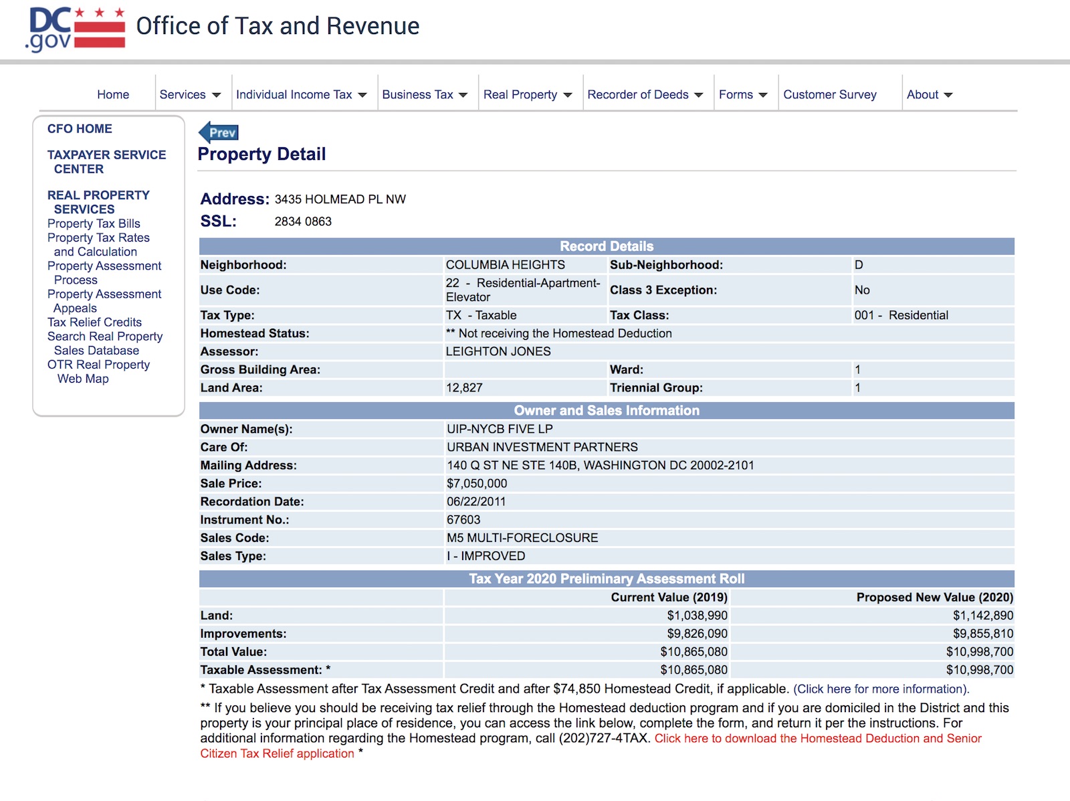The image size is (1070, 801).
Task: Open Search Real Property Sales Database
Action: tap(104, 343)
